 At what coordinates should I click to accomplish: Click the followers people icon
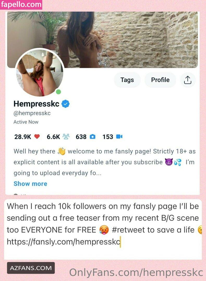pyautogui.click(x=66, y=137)
